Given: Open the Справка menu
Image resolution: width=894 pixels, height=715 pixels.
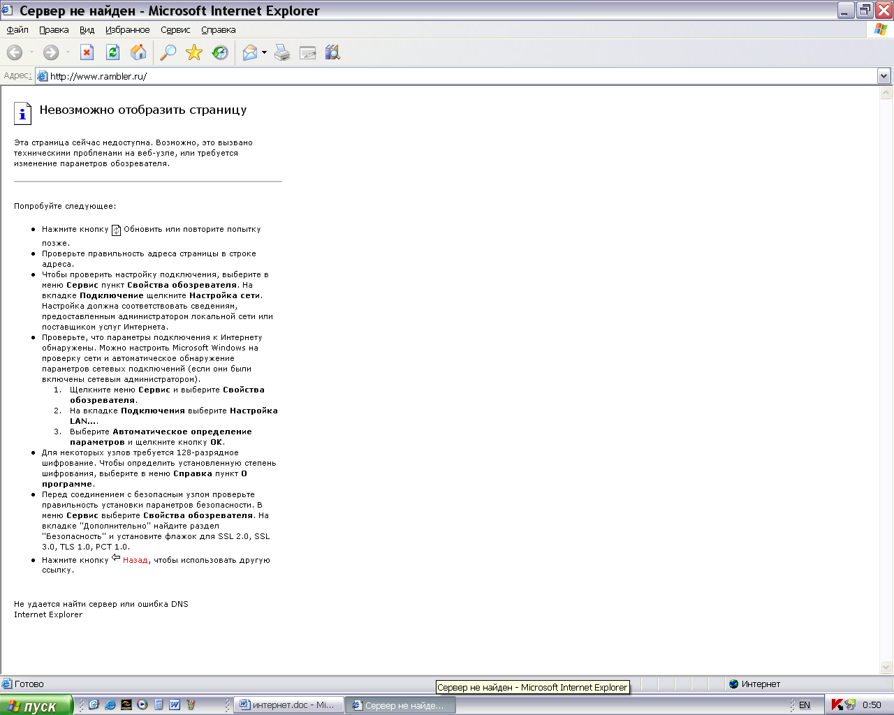Looking at the screenshot, I should coord(219,30).
